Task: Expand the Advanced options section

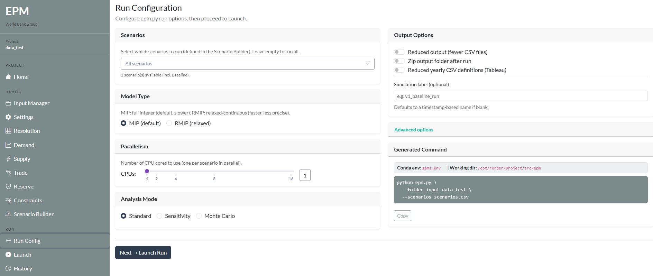Action: (414, 130)
